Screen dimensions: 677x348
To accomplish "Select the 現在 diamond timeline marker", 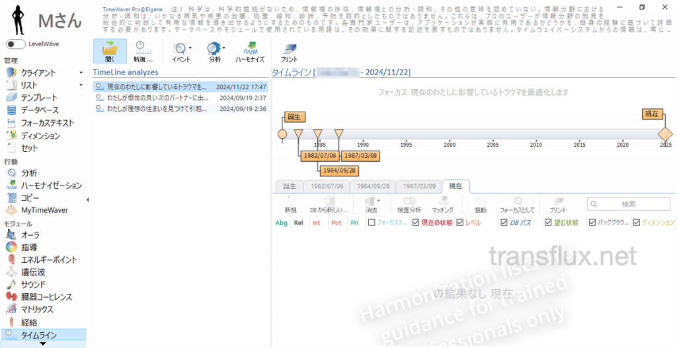I will 665,134.
